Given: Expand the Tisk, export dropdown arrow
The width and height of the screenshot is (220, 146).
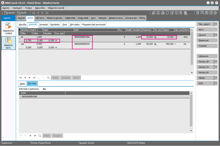Looking at the screenshot, I should point(216,24).
